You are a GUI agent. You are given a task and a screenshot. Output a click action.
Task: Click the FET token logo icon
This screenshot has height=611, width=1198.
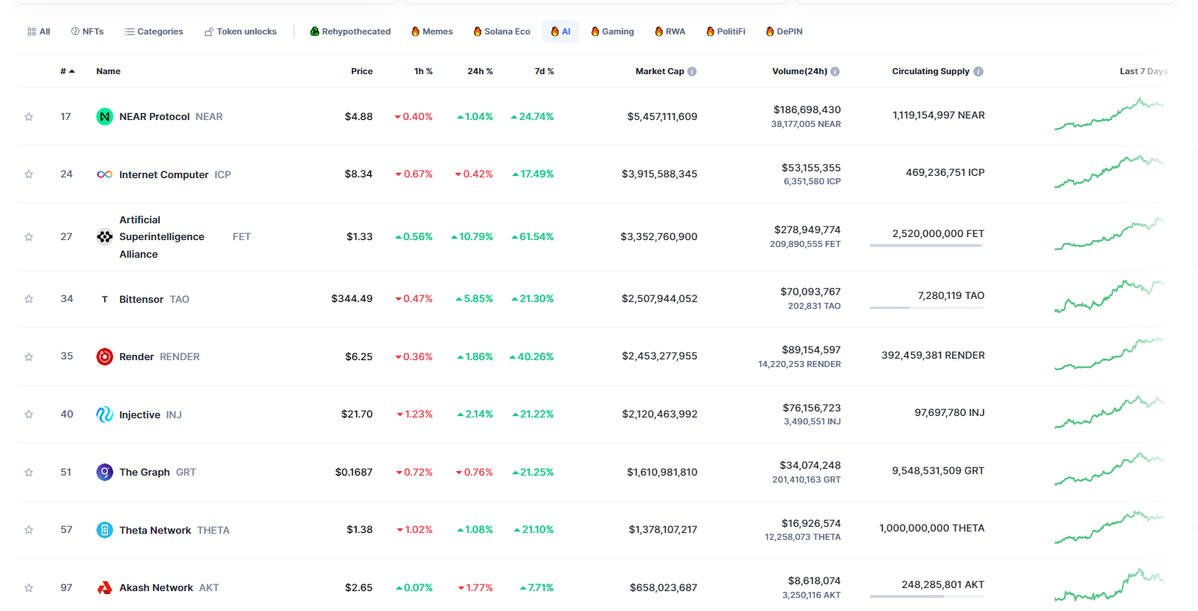tap(105, 237)
